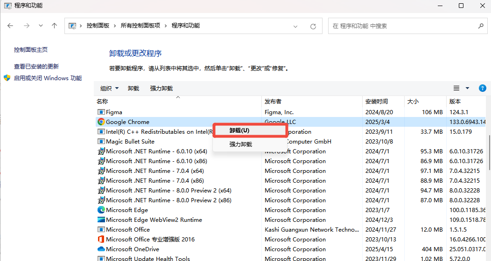
Task: Click the Microsoft Edge icon
Action: [x=101, y=210]
